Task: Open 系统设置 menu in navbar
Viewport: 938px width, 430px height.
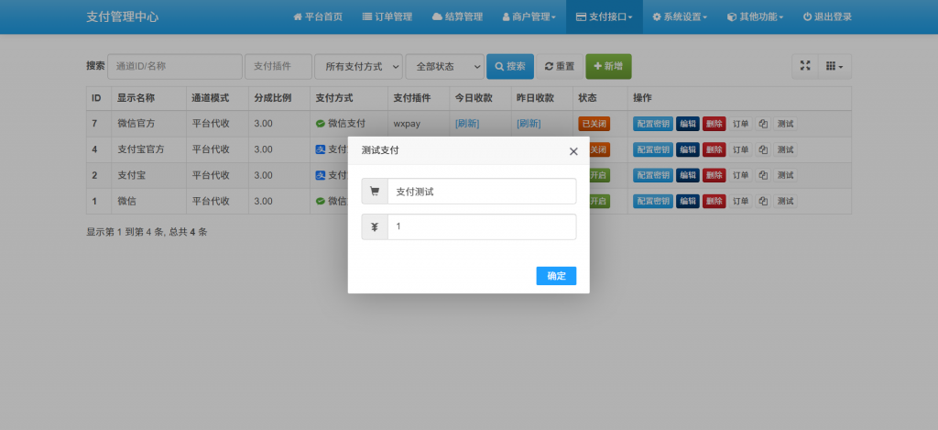Action: point(679,17)
